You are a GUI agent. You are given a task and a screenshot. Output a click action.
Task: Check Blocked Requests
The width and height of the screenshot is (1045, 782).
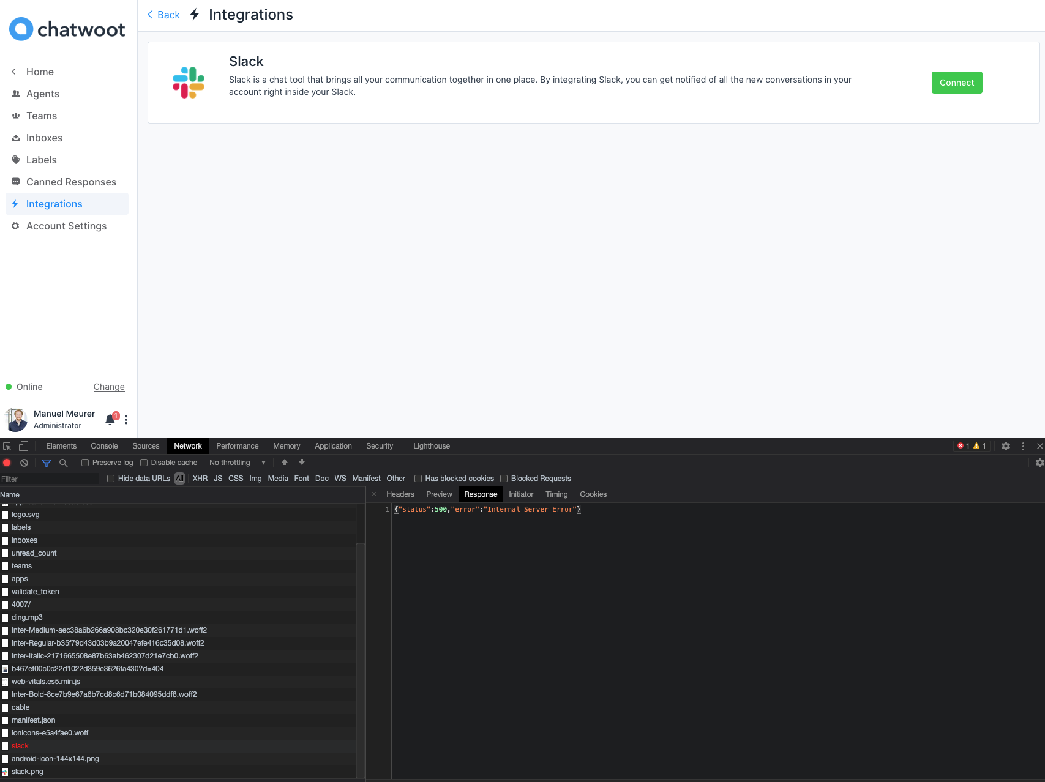[504, 479]
